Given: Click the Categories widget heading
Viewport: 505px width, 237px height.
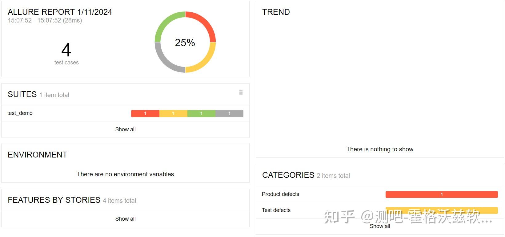Looking at the screenshot, I should [x=288, y=175].
